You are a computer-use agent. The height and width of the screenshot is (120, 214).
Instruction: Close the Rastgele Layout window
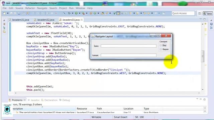coord(166,36)
